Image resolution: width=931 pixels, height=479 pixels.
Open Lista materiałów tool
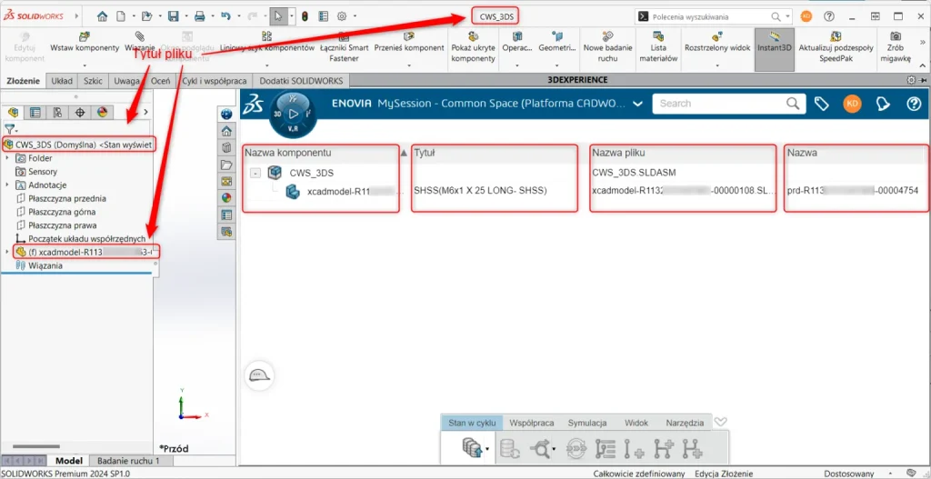click(x=657, y=47)
